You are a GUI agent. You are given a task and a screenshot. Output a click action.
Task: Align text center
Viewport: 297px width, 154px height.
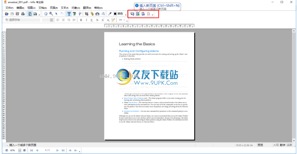(x=63, y=20)
